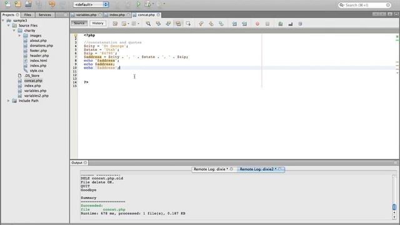400x225 pixels.
Task: Click the Last Edit editor toolbar icon
Action: [x=115, y=24]
